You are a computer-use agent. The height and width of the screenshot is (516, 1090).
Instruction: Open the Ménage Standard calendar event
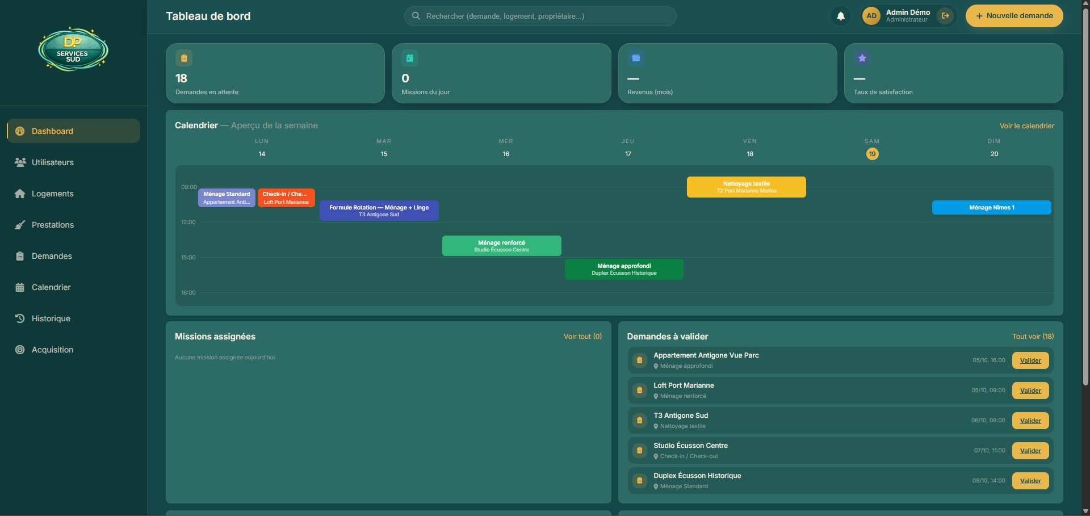(x=227, y=198)
